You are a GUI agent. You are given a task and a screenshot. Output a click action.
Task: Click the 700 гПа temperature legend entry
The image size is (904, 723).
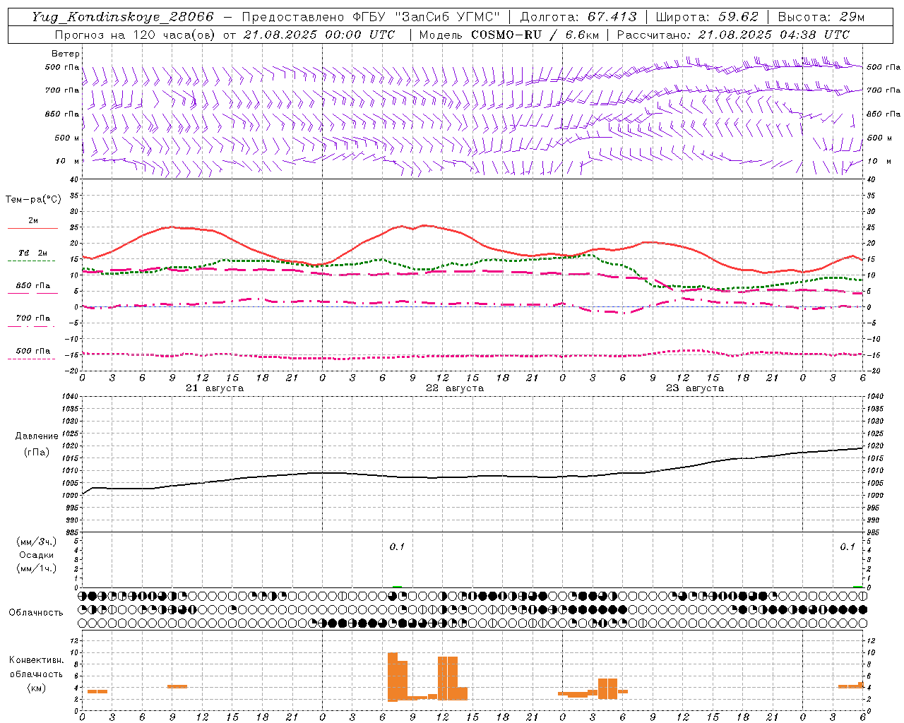click(32, 318)
